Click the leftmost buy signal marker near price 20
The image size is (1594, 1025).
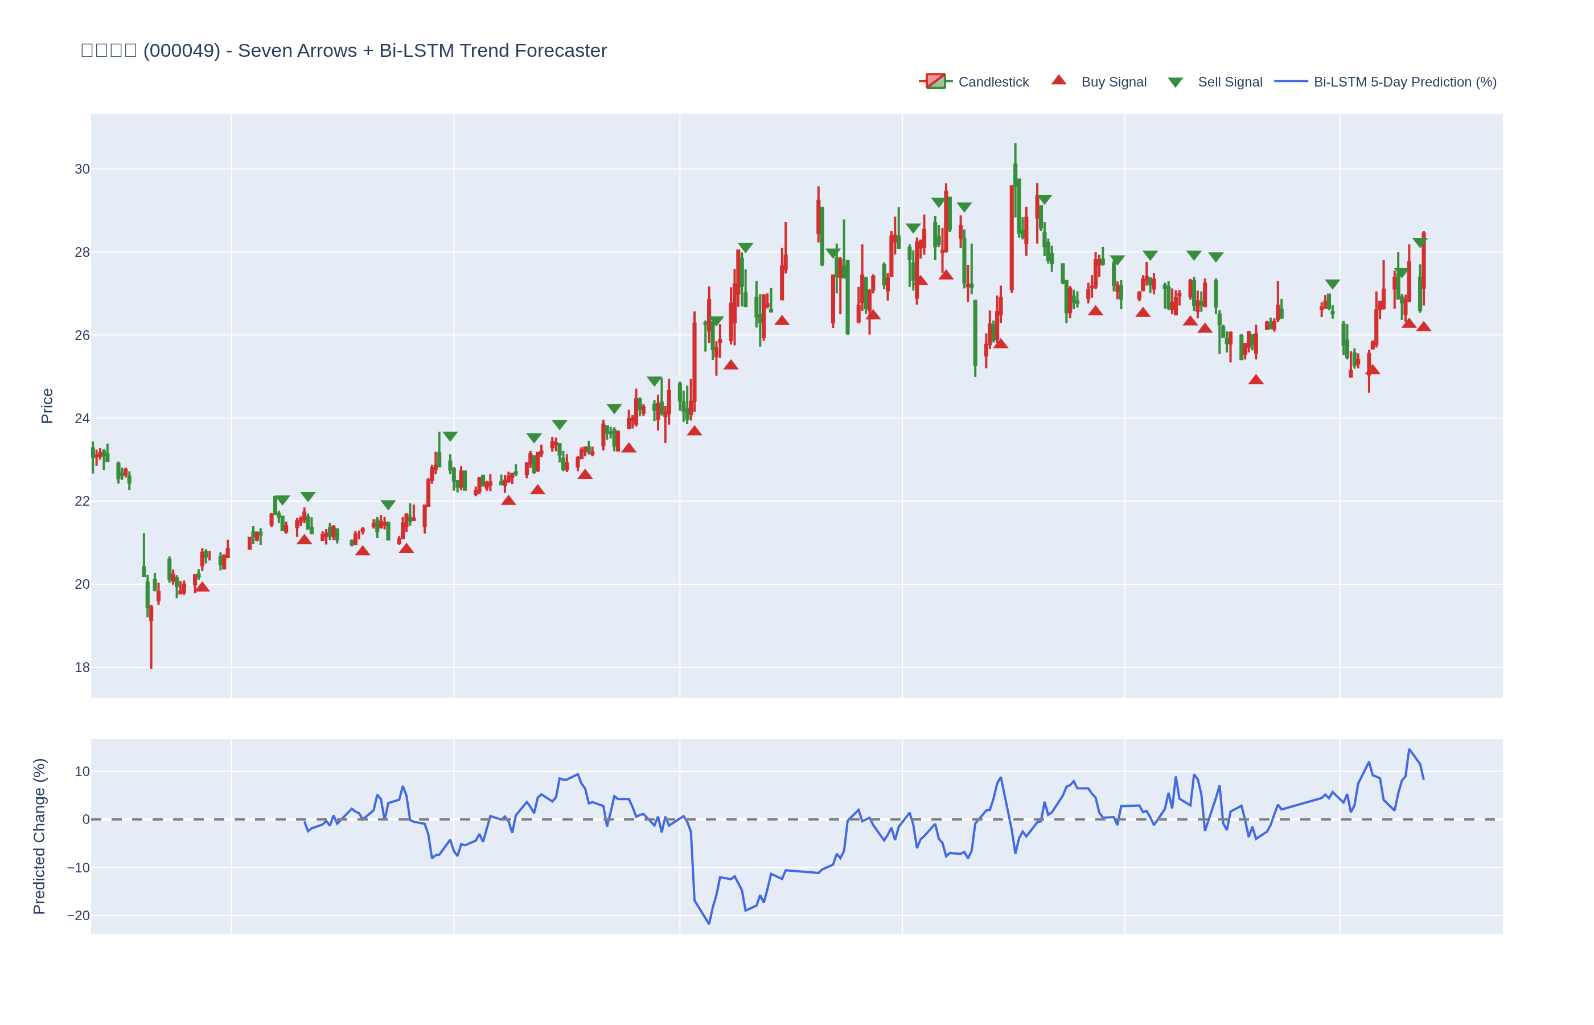(202, 587)
